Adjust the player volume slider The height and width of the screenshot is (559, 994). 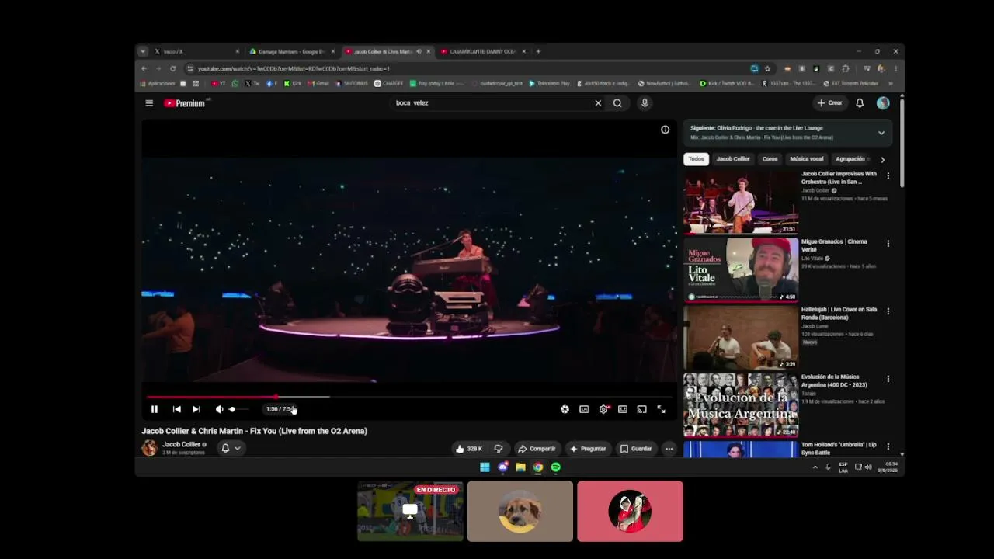(x=238, y=409)
